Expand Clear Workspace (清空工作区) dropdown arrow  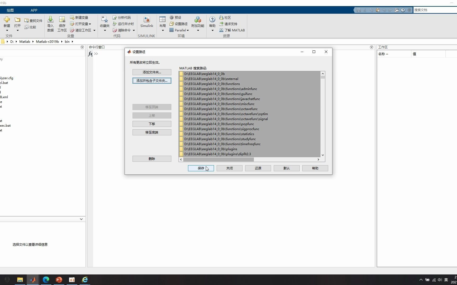click(94, 30)
